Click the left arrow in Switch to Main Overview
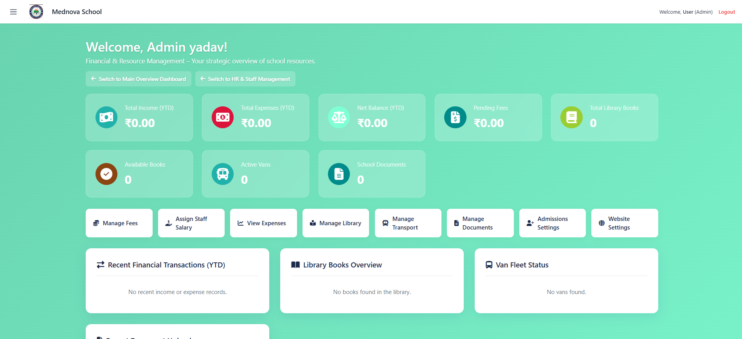Image resolution: width=742 pixels, height=339 pixels. click(94, 79)
